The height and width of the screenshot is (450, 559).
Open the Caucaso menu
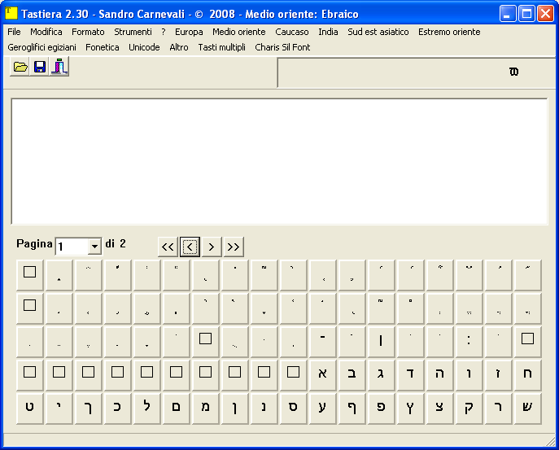pos(291,32)
